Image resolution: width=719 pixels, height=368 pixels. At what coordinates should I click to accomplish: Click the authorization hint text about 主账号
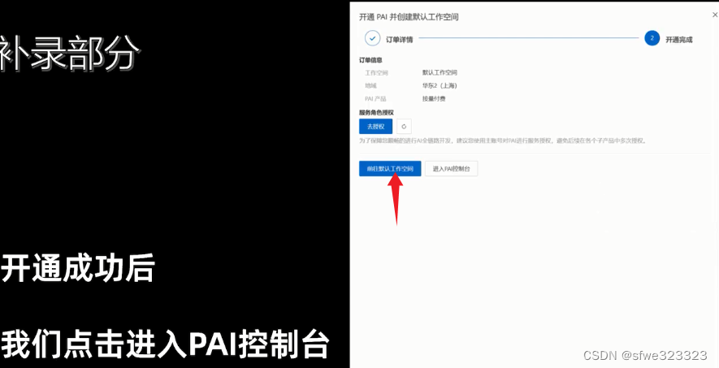tap(503, 141)
